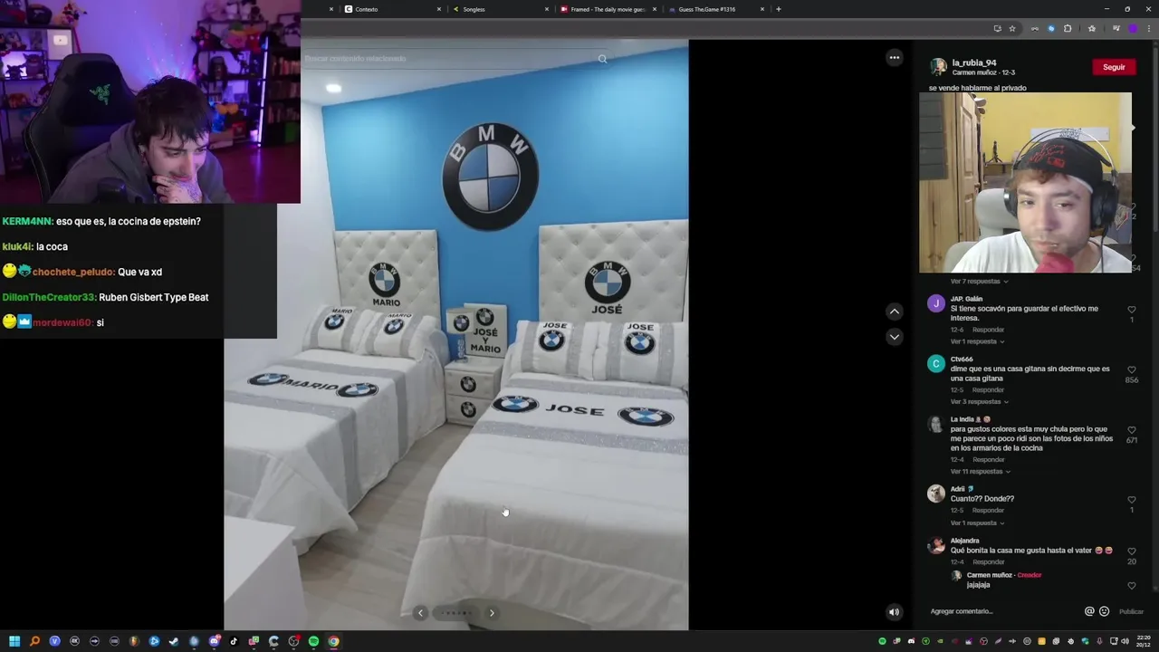Open Alejandra's commenter name
Image resolution: width=1159 pixels, height=652 pixels.
coord(964,541)
